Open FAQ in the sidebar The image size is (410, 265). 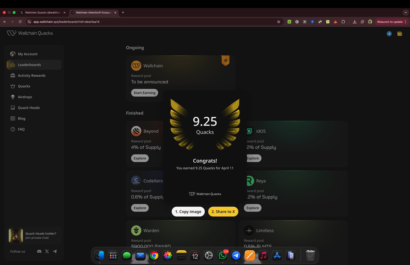tap(34, 129)
